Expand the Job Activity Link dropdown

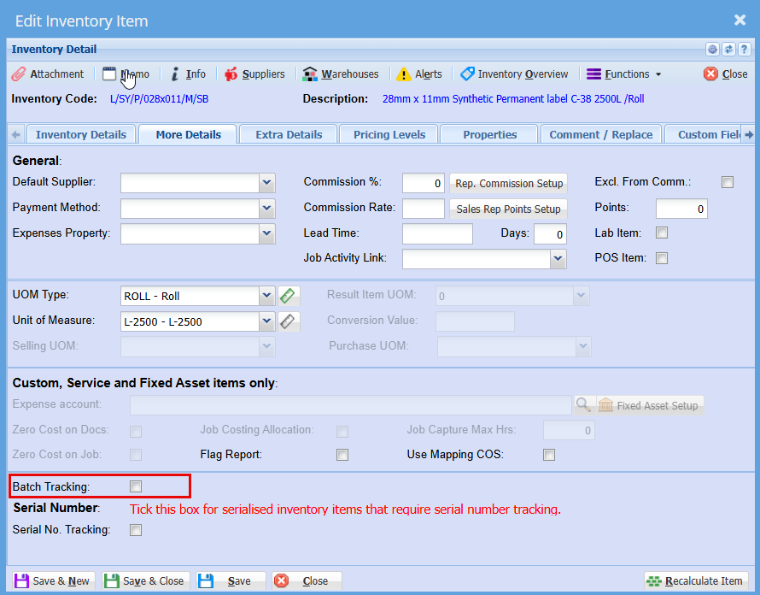[558, 259]
